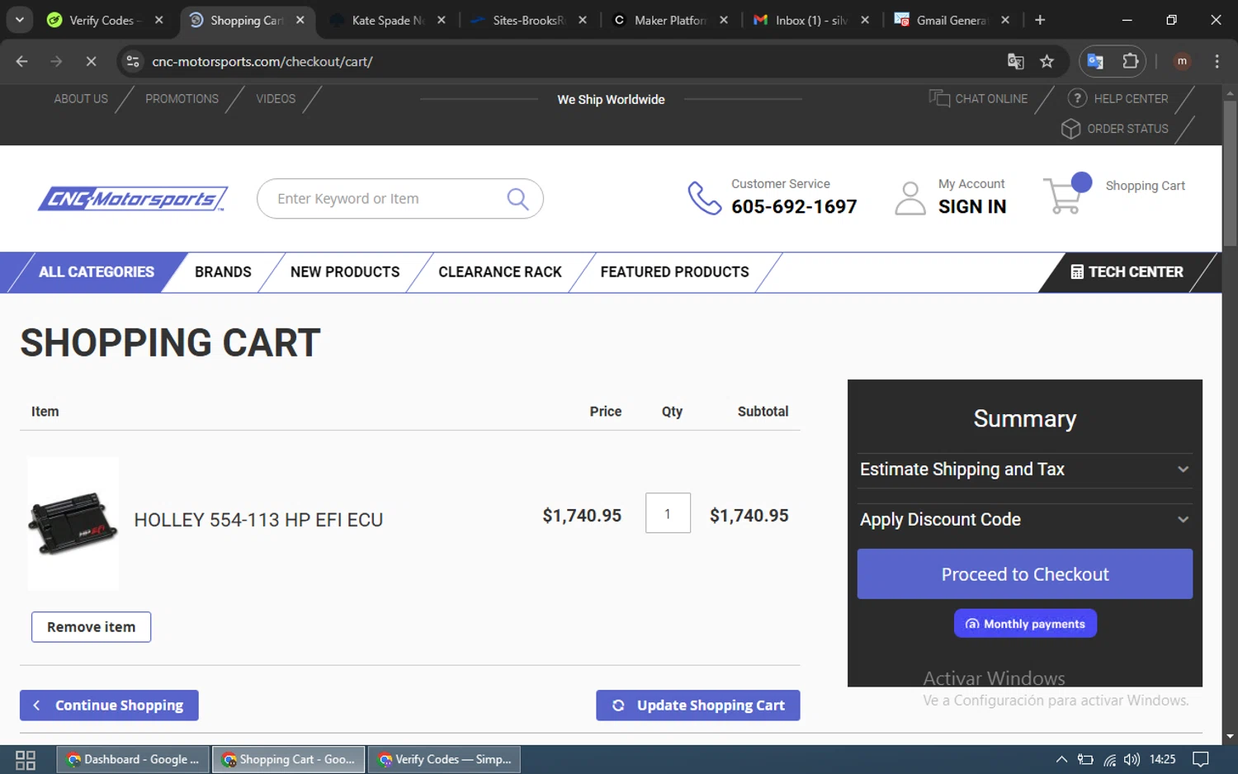Screen dimensions: 1238x774
Task: Stop loading the page
Action: click(91, 61)
